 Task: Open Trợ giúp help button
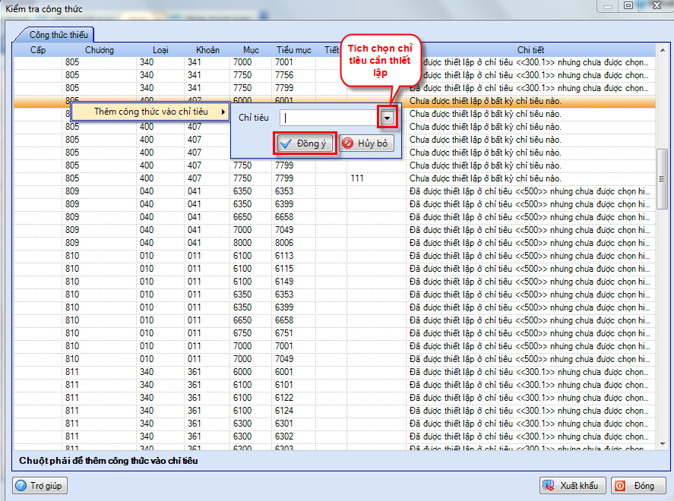coord(40,486)
